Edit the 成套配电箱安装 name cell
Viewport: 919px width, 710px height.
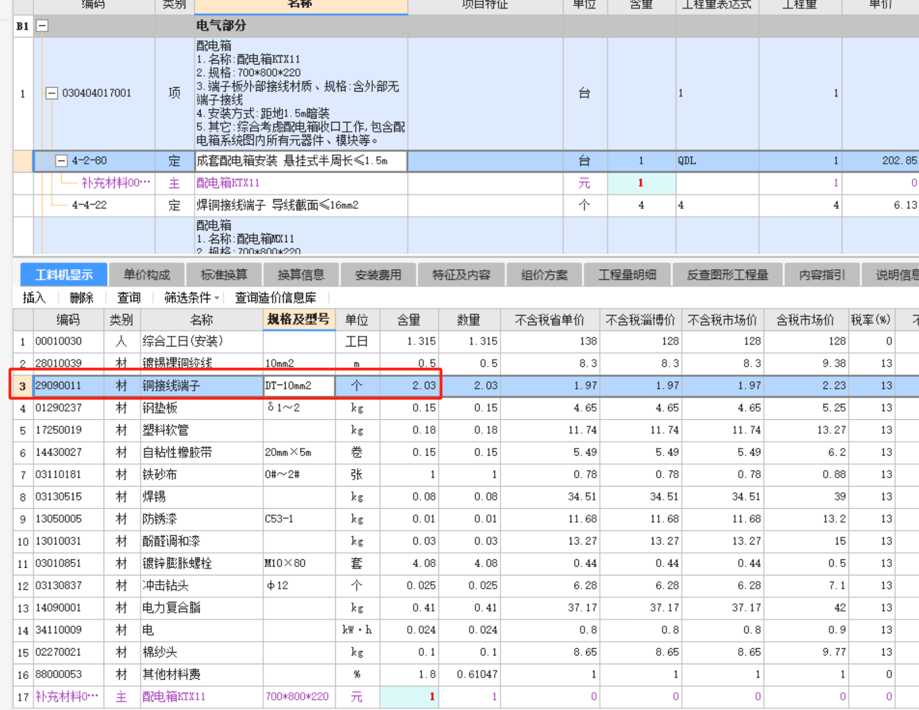(x=301, y=161)
